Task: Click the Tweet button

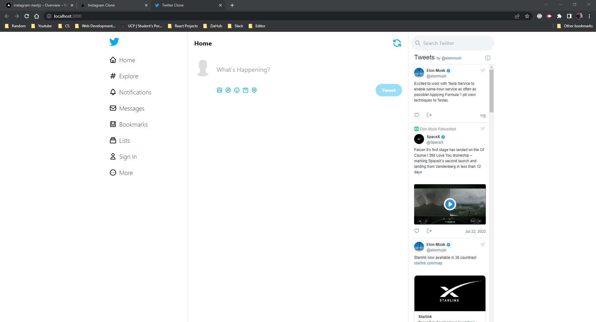Action: tap(389, 90)
